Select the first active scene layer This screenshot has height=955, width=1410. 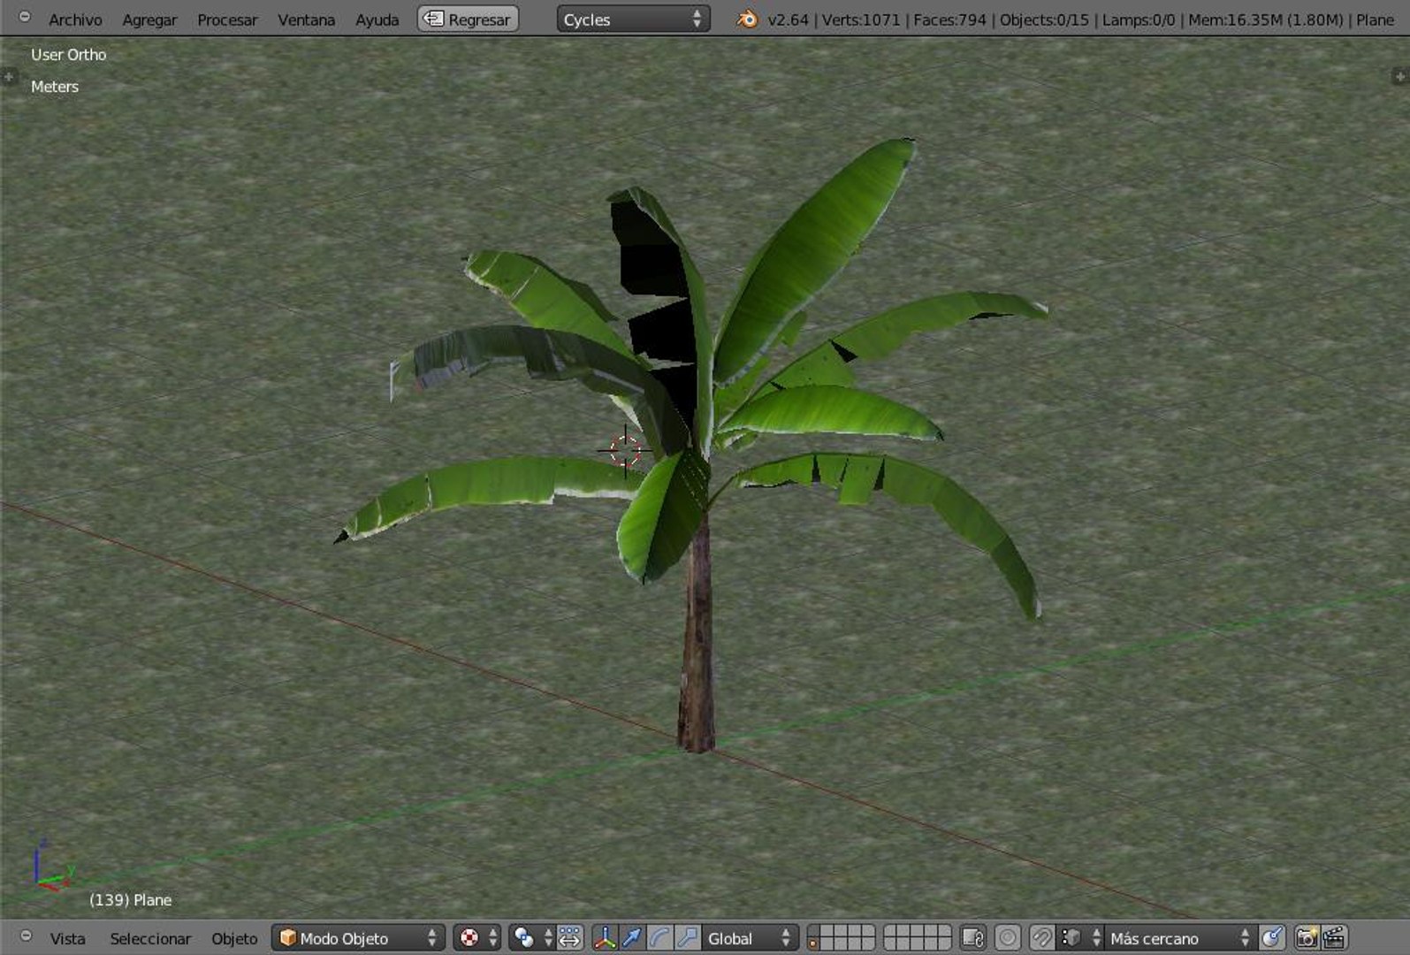[814, 931]
